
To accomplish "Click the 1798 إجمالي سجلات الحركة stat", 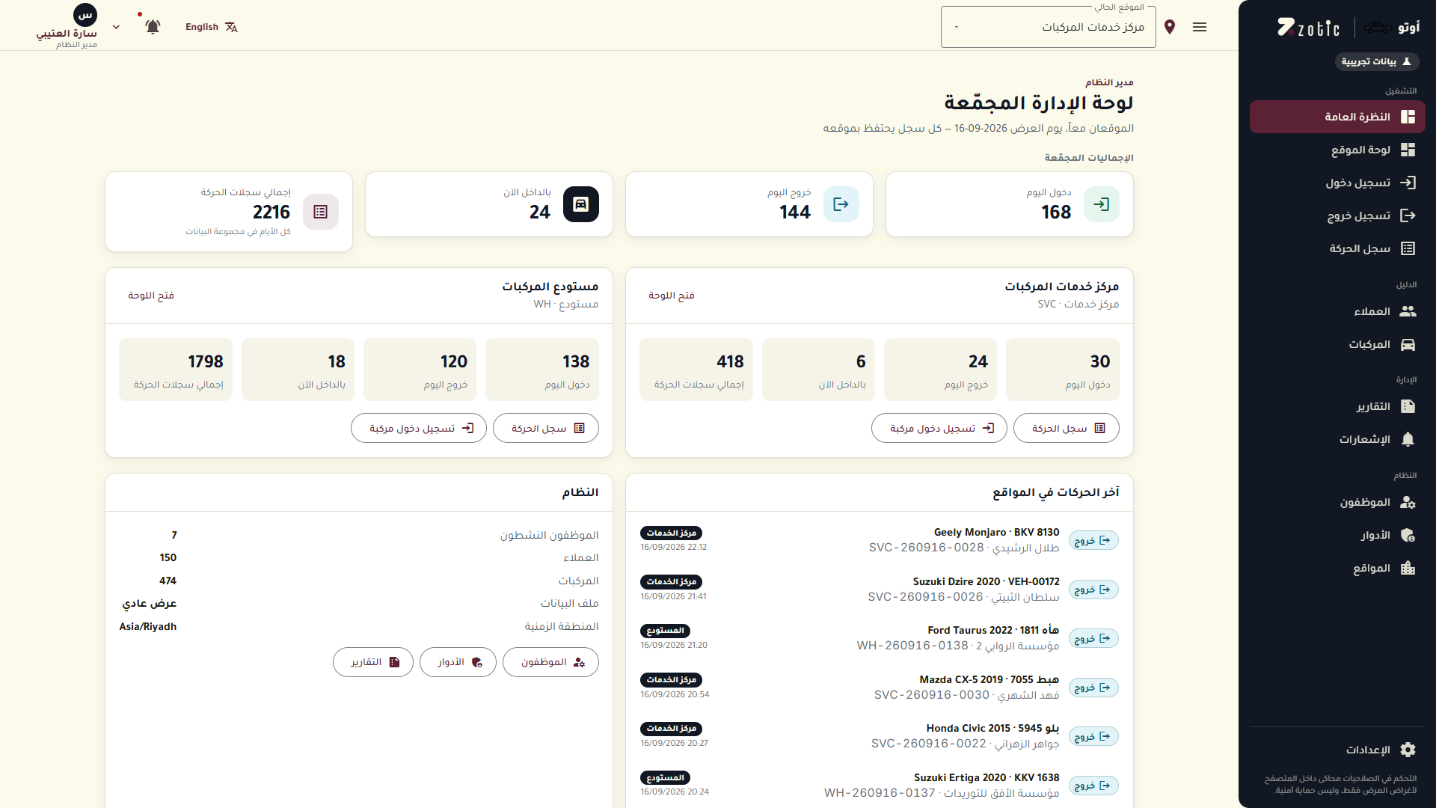I will click(176, 370).
